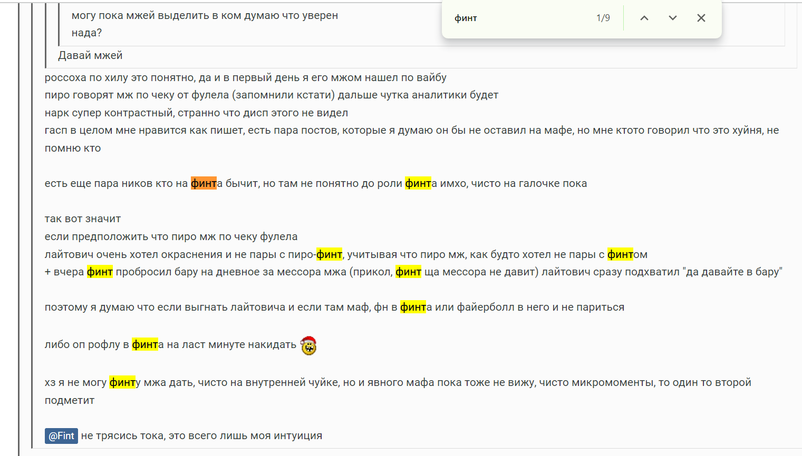Close the find-in-page search bar

tap(701, 17)
